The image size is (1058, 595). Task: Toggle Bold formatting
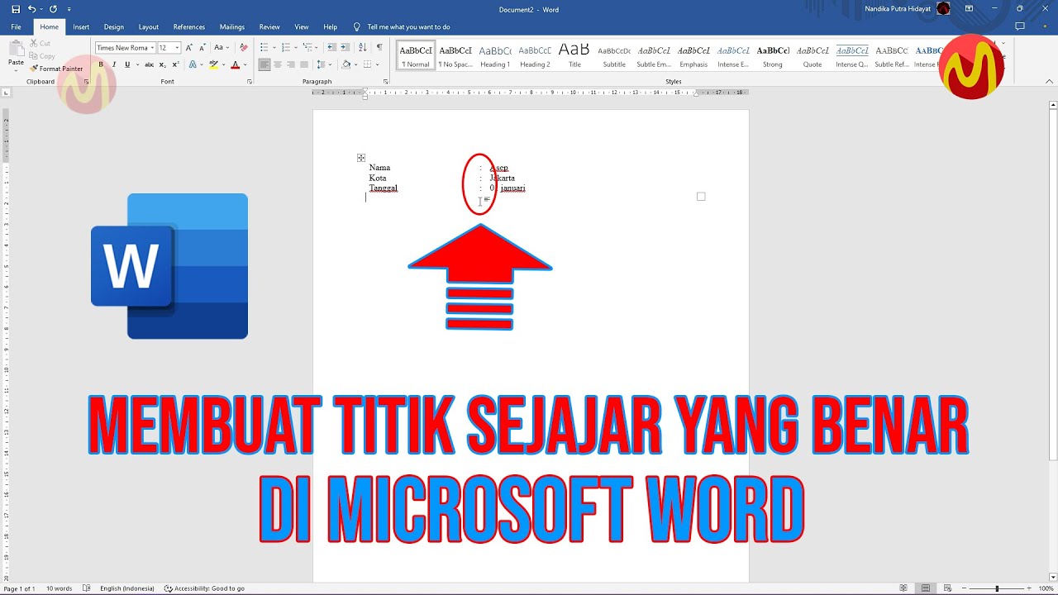point(101,64)
